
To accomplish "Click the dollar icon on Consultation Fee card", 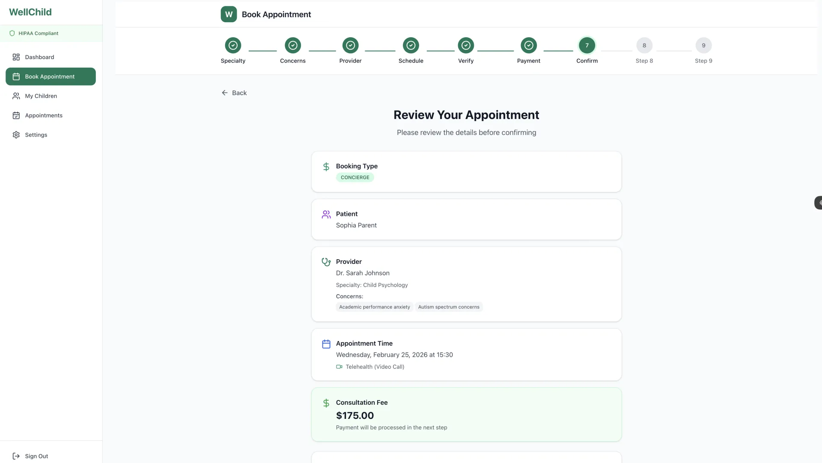I will pyautogui.click(x=326, y=403).
